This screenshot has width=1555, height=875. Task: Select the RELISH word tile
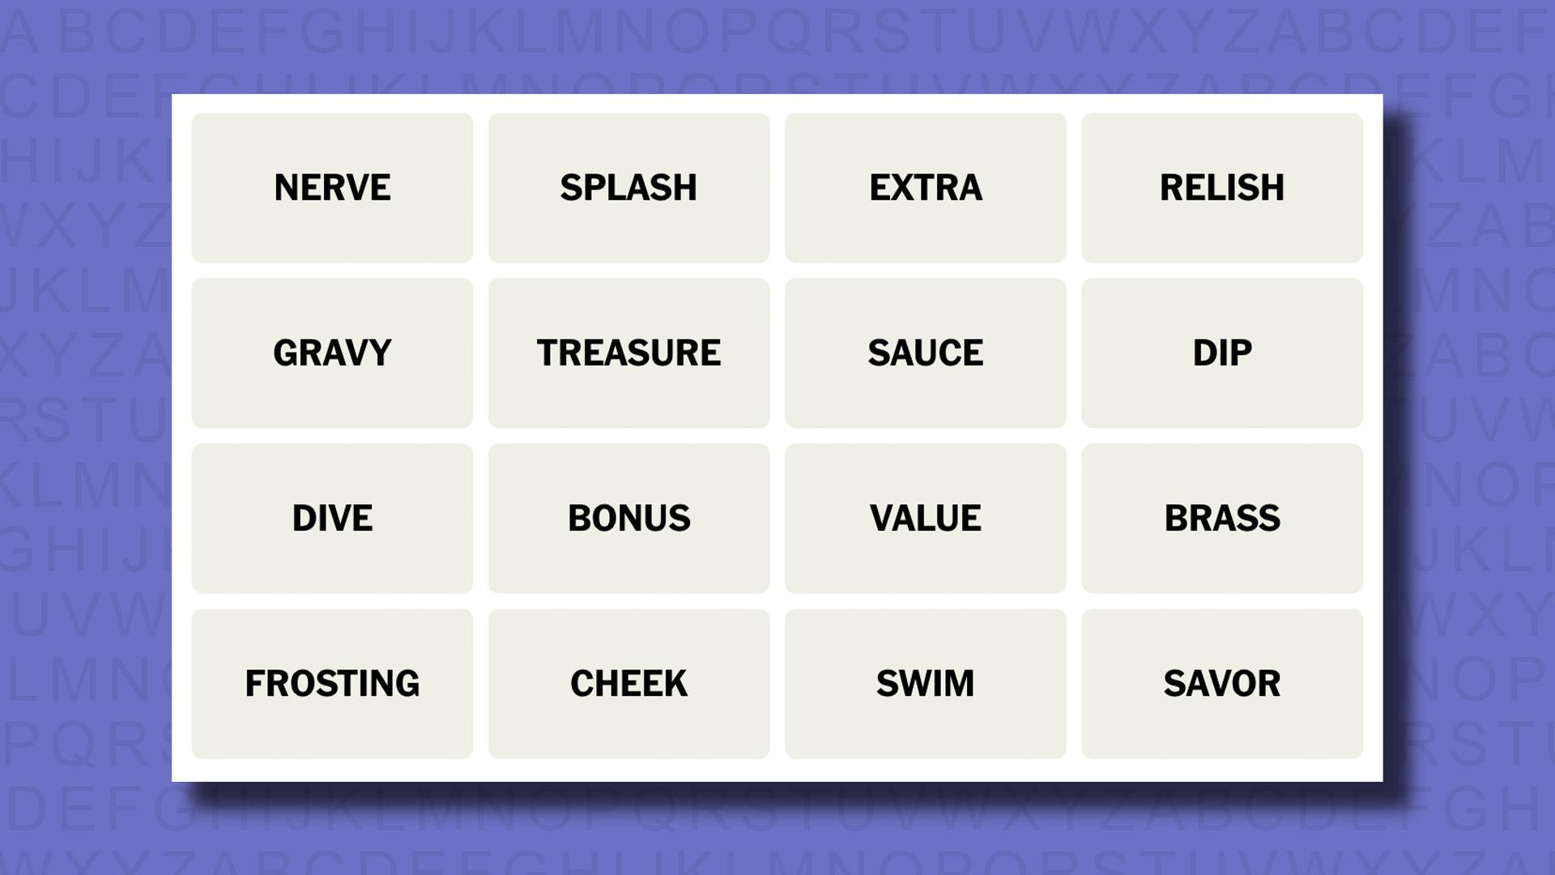click(1222, 187)
